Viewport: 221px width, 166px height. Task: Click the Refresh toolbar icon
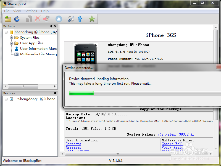17,19
